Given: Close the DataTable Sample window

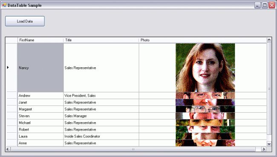Looking at the screenshot, I should click(x=272, y=5).
